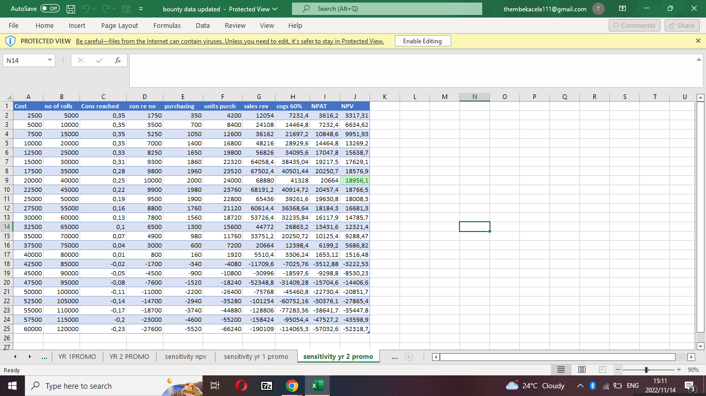The image size is (706, 396).
Task: Click the Comments button
Action: click(x=634, y=25)
